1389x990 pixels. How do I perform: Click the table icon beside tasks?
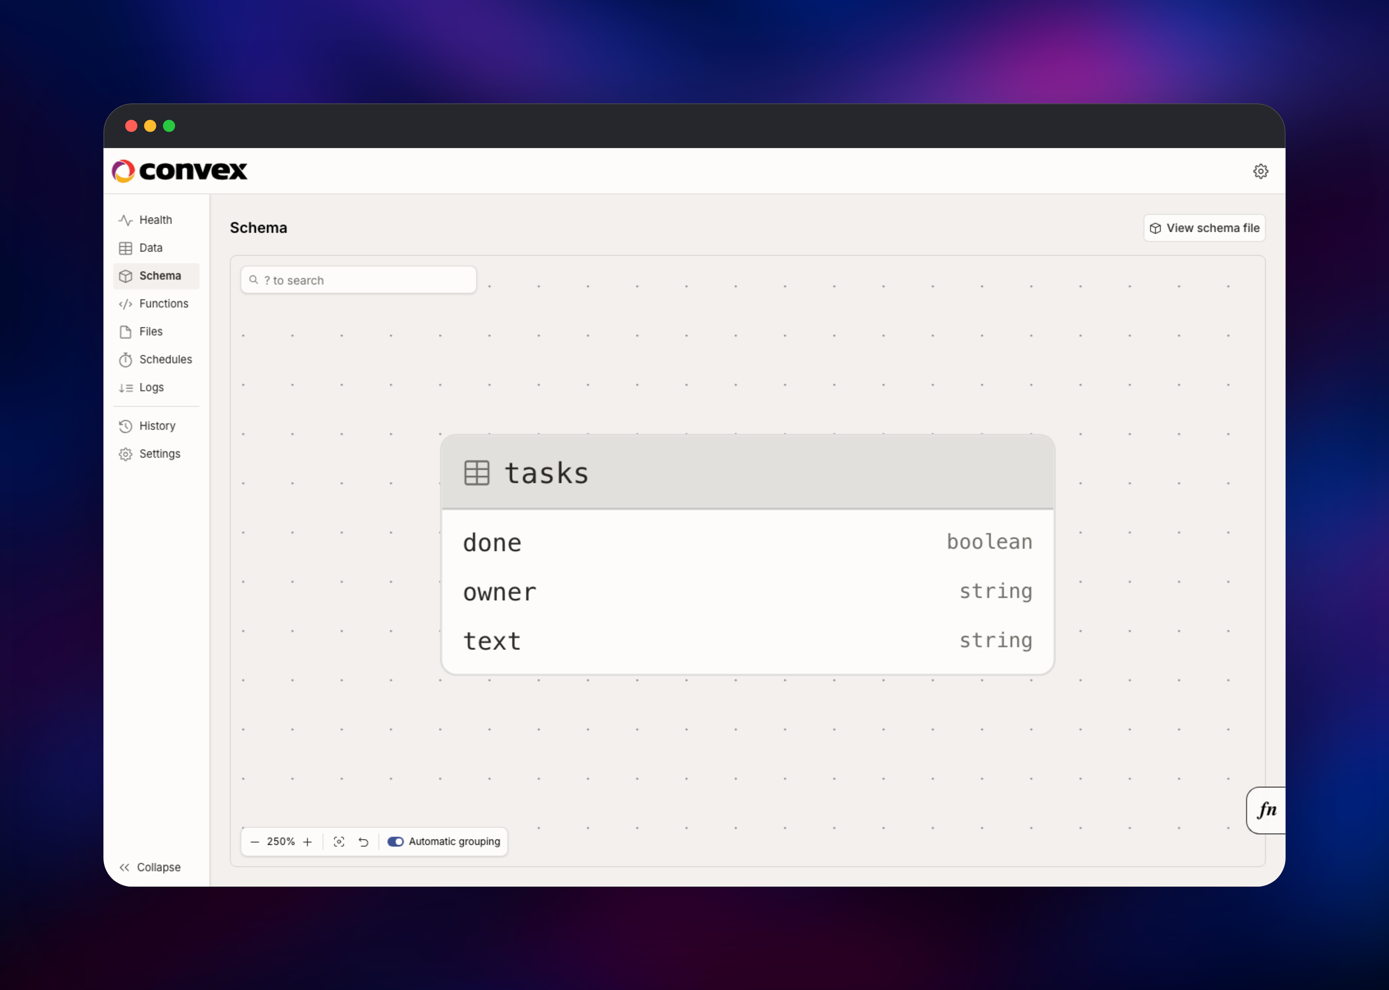(477, 473)
